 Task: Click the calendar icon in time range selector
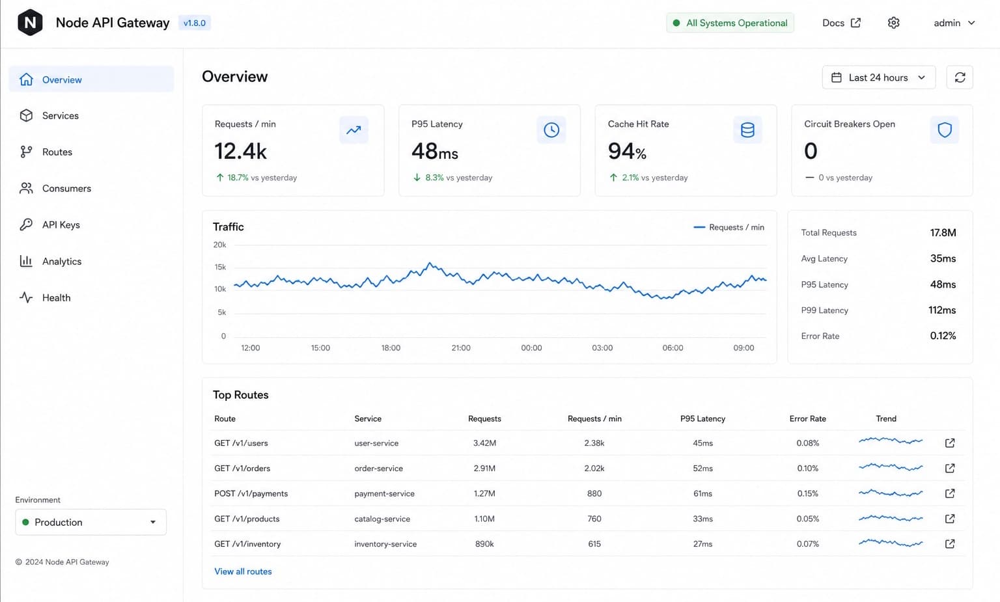(837, 77)
